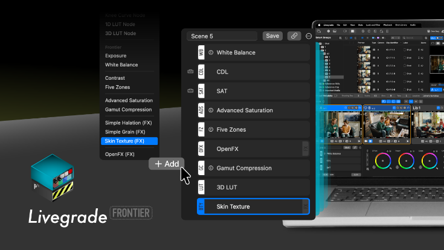Click the Livegrade cube app logo

53,178
